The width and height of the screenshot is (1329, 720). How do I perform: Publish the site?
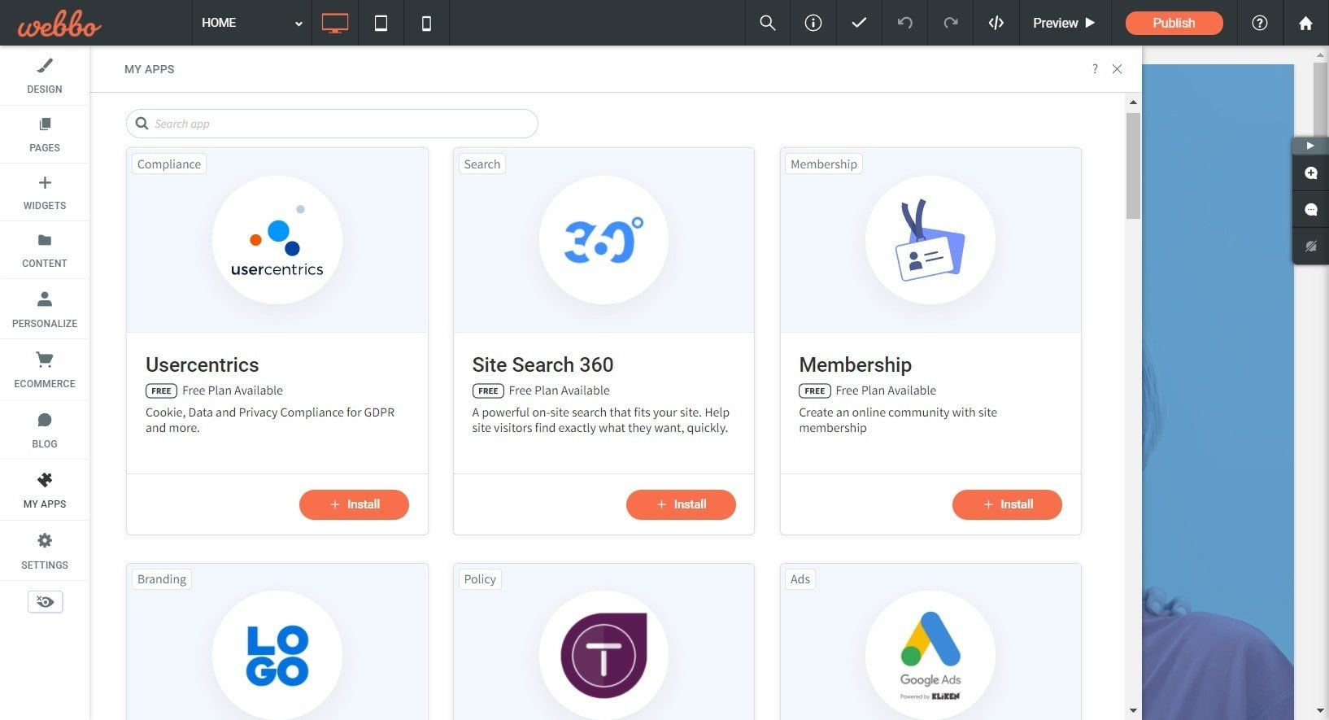tap(1174, 23)
